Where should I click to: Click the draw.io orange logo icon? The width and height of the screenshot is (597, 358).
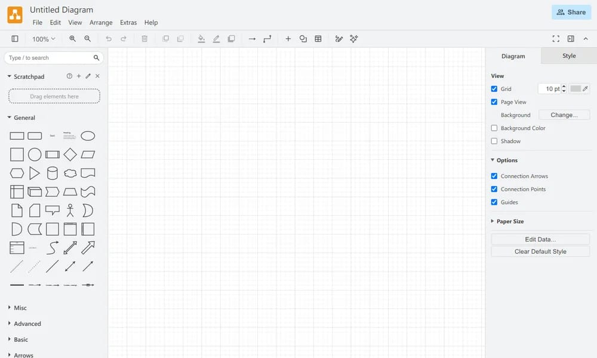click(x=15, y=15)
